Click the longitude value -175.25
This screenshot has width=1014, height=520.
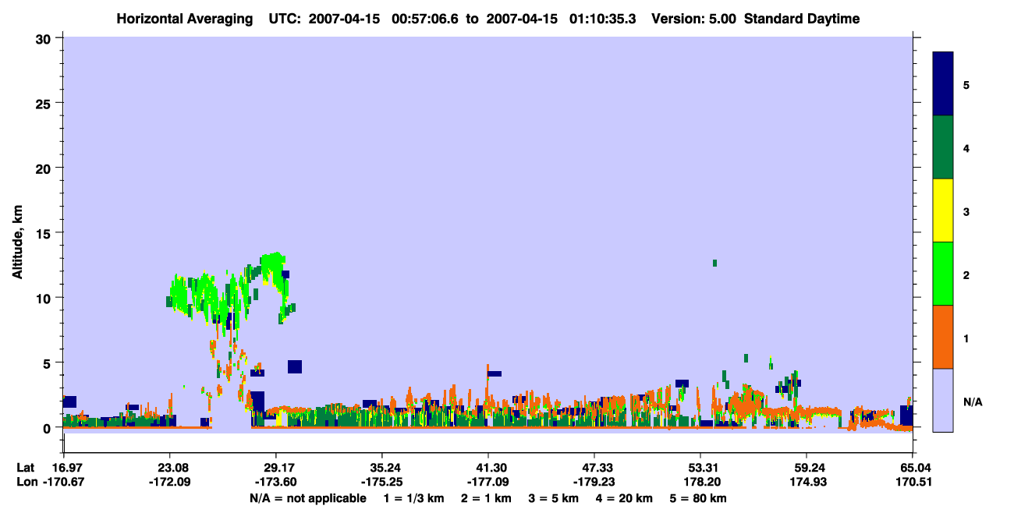pos(381,482)
